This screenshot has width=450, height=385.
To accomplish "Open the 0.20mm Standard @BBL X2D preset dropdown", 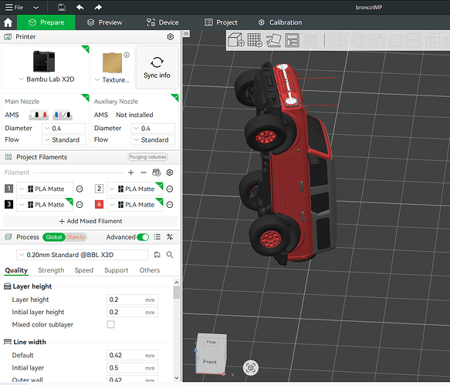I will coord(83,255).
